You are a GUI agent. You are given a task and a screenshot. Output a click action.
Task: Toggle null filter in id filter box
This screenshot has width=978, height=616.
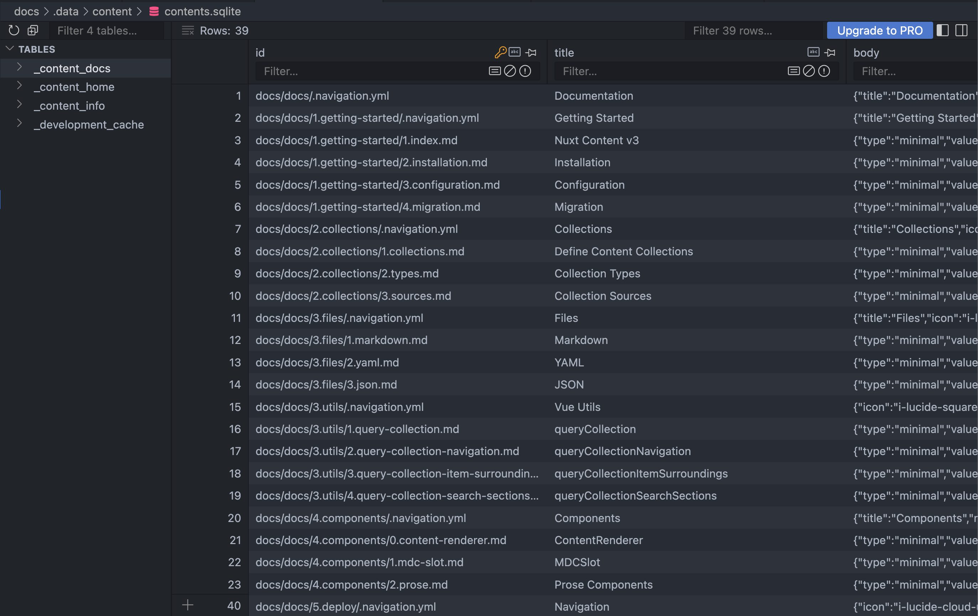(x=510, y=71)
